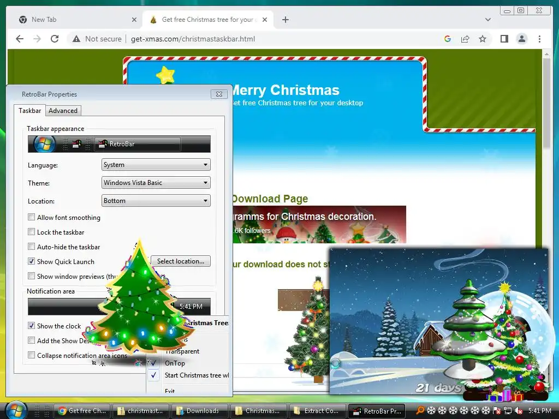Viewport: 559px width, 419px height.
Task: Open the Language dropdown
Action: [x=156, y=165]
